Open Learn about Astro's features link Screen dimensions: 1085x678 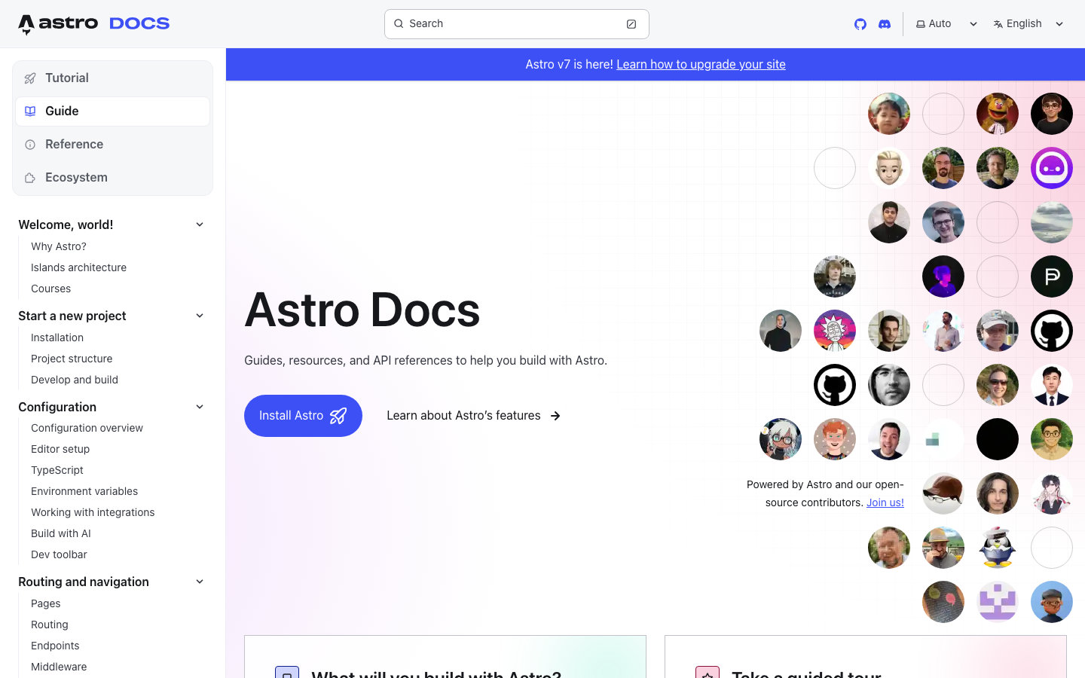tap(473, 416)
